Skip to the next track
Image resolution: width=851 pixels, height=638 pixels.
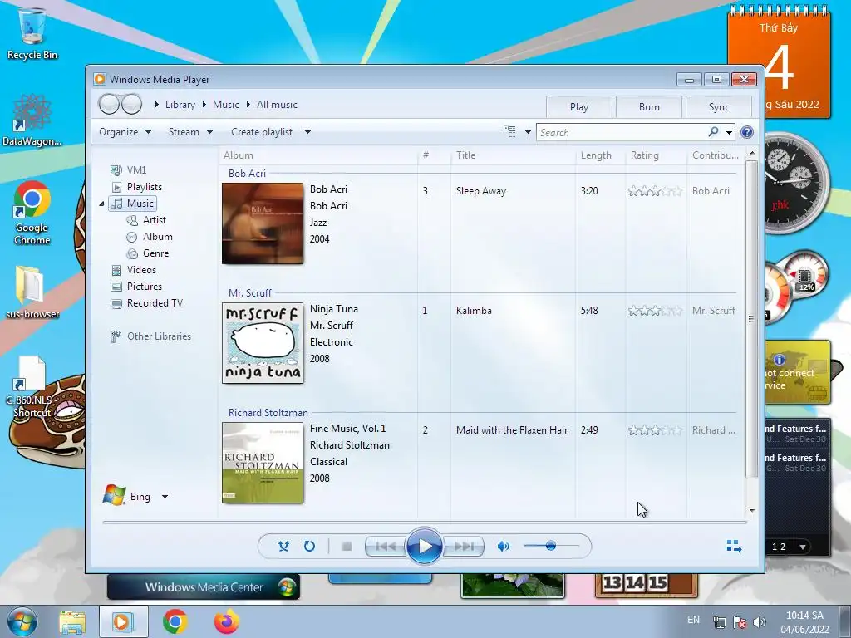[463, 547]
